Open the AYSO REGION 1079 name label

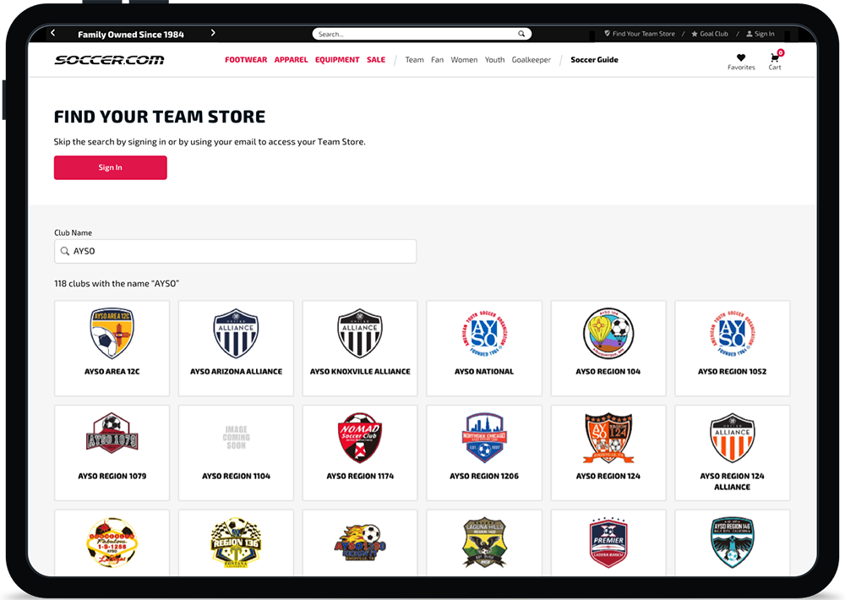pyautogui.click(x=112, y=476)
